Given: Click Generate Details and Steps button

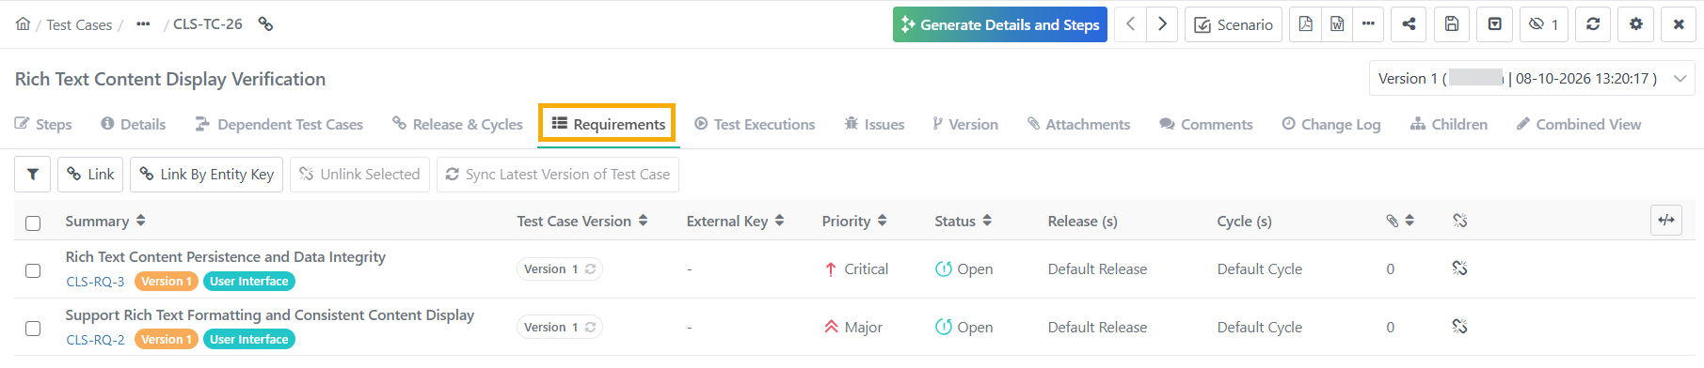Looking at the screenshot, I should click(999, 24).
